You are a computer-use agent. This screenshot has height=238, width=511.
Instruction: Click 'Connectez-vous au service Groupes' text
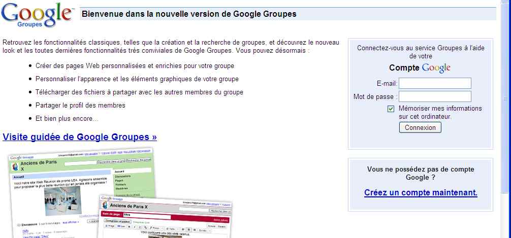click(x=421, y=52)
